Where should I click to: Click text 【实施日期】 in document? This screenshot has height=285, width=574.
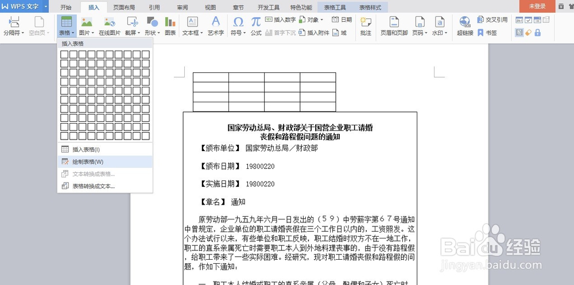tap(220, 184)
